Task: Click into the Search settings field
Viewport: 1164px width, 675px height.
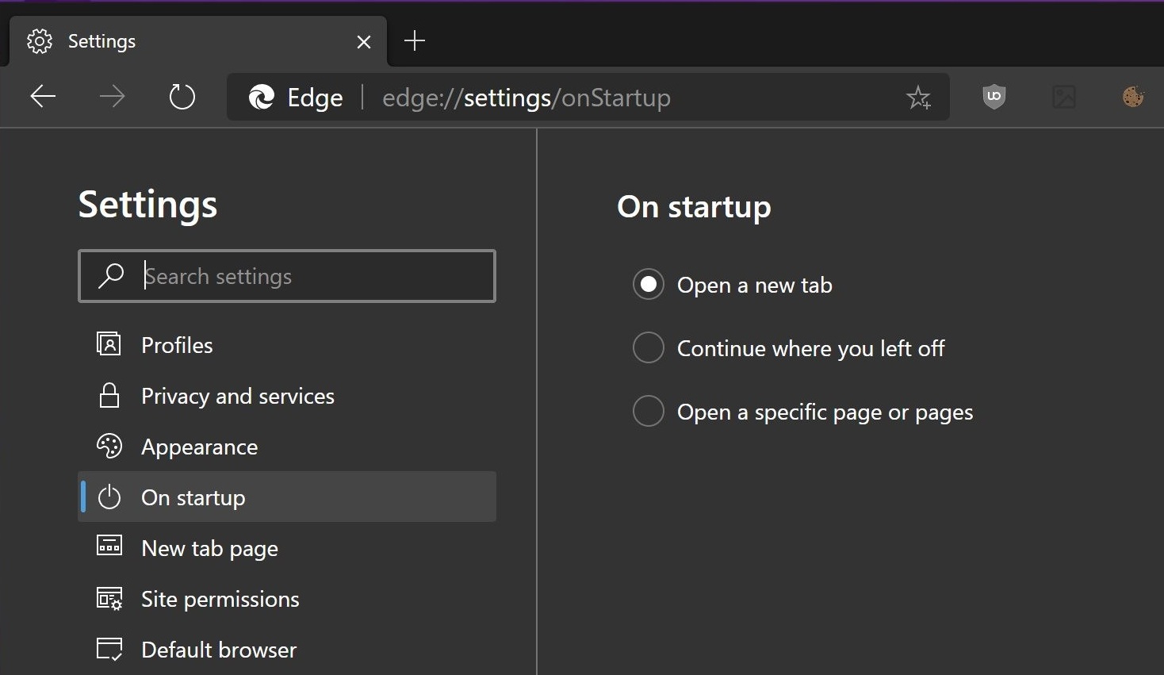Action: coord(309,276)
